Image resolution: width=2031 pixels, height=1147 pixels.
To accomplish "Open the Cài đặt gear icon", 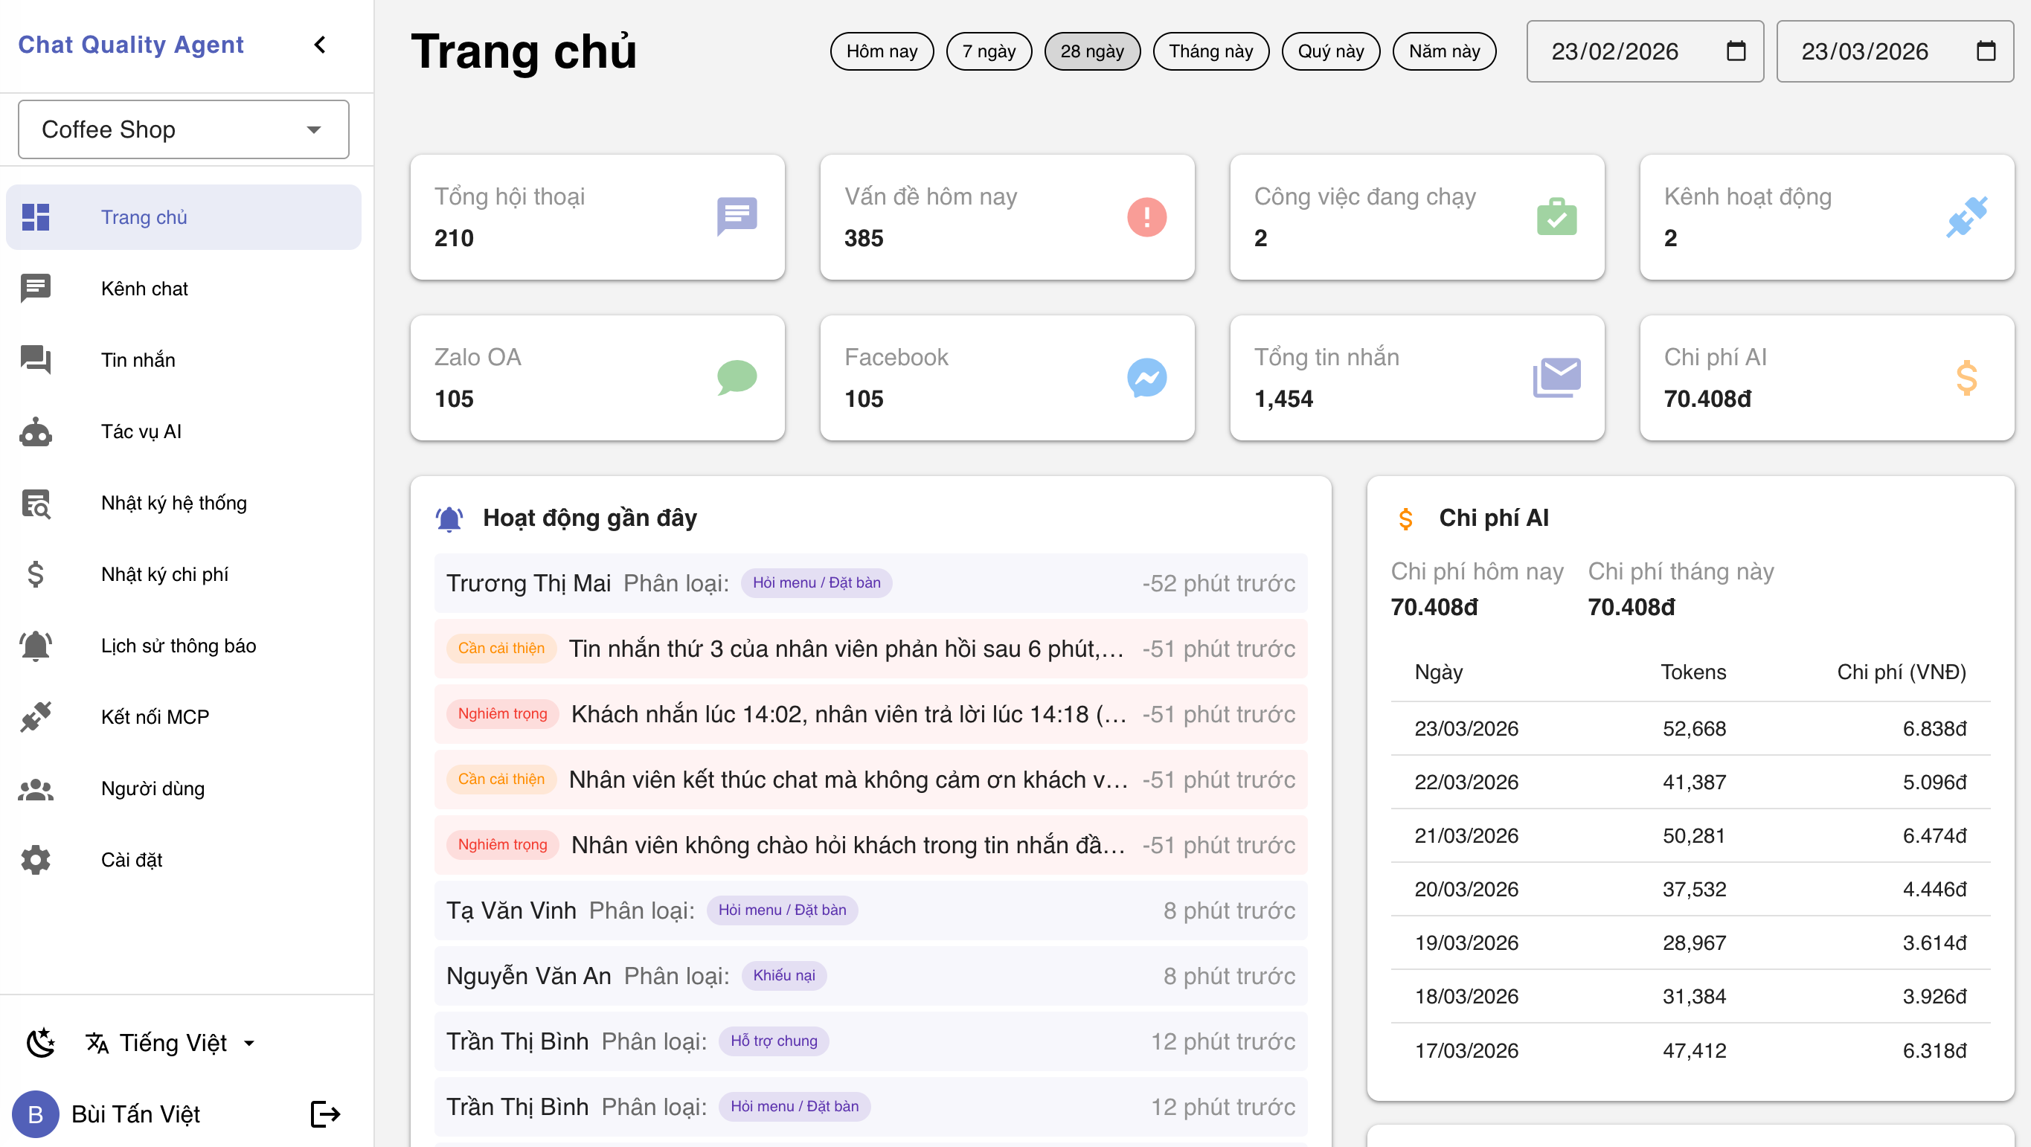I will pyautogui.click(x=36, y=859).
